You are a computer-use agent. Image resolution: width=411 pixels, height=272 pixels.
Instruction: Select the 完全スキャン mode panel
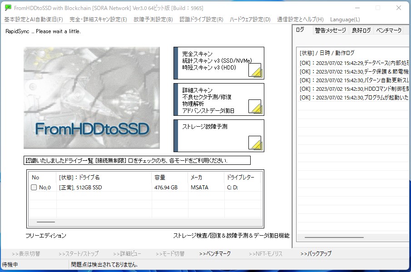coord(219,63)
